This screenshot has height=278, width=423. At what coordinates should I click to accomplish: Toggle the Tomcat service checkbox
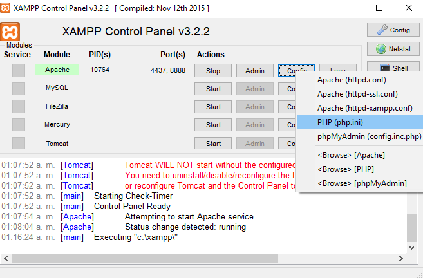tap(19, 143)
